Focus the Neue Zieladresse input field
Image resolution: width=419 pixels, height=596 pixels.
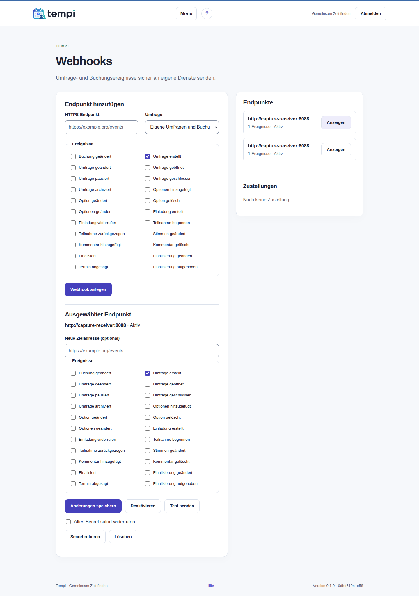click(x=142, y=351)
